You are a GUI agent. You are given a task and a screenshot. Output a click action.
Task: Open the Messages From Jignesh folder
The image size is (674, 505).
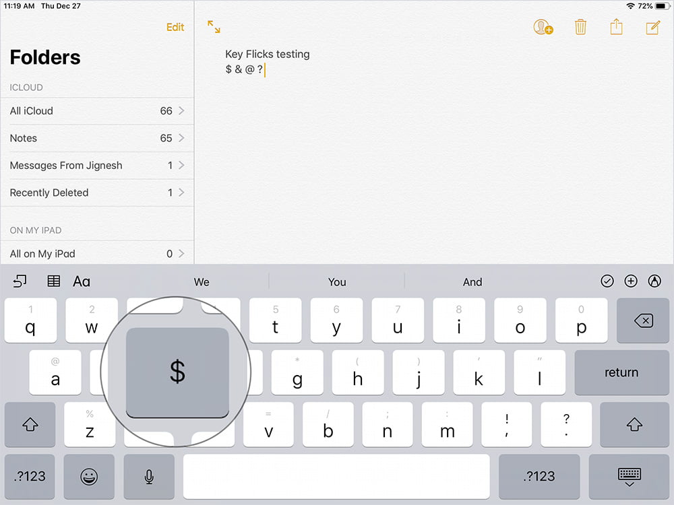point(97,166)
